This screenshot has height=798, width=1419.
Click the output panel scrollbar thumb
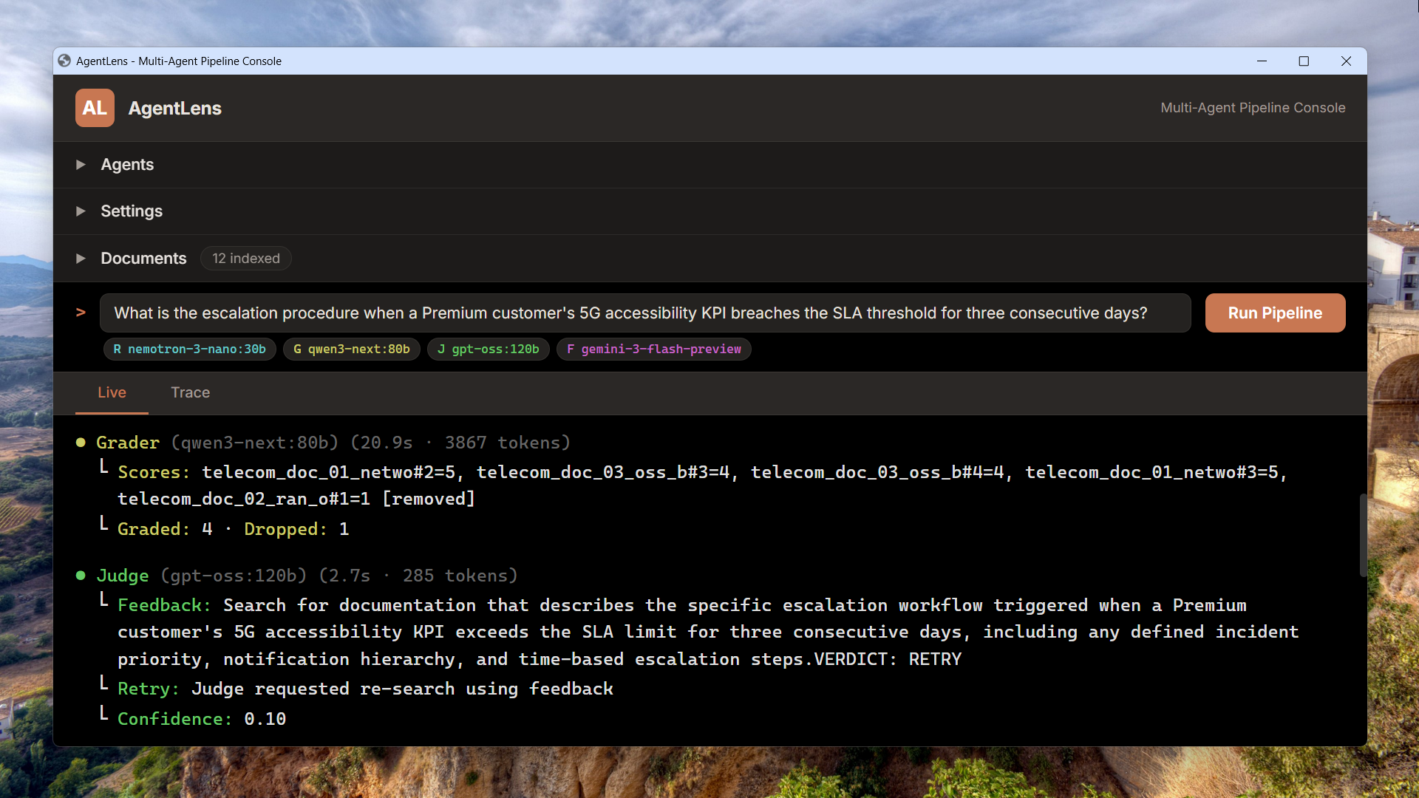point(1363,535)
